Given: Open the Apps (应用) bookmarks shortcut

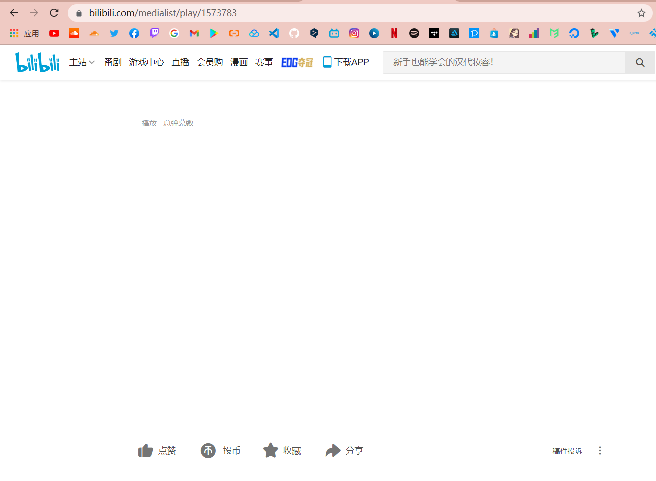Looking at the screenshot, I should [x=24, y=33].
